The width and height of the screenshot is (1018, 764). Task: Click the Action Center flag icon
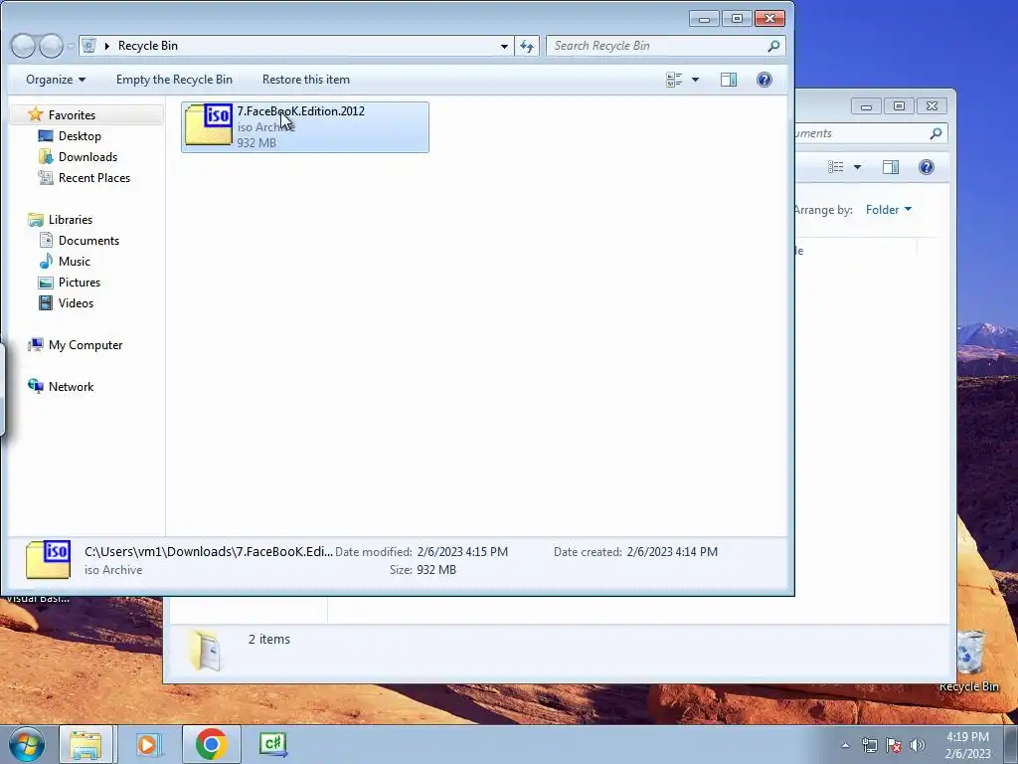pos(894,745)
